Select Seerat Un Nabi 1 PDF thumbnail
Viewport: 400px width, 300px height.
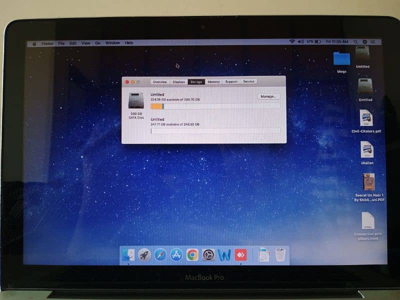[369, 182]
